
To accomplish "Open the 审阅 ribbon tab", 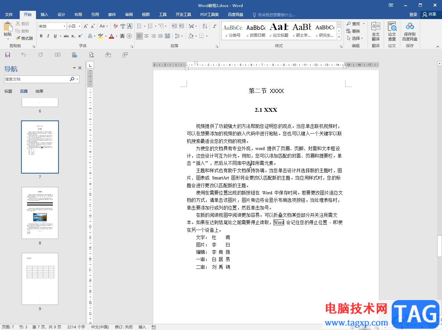I will point(129,15).
